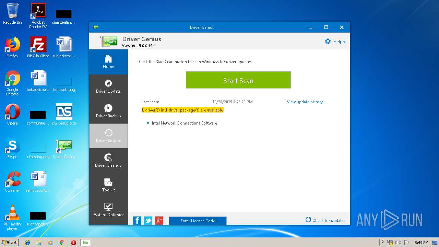Click the Driver Genius logo icon in header
This screenshot has width=439, height=247.
(109, 41)
